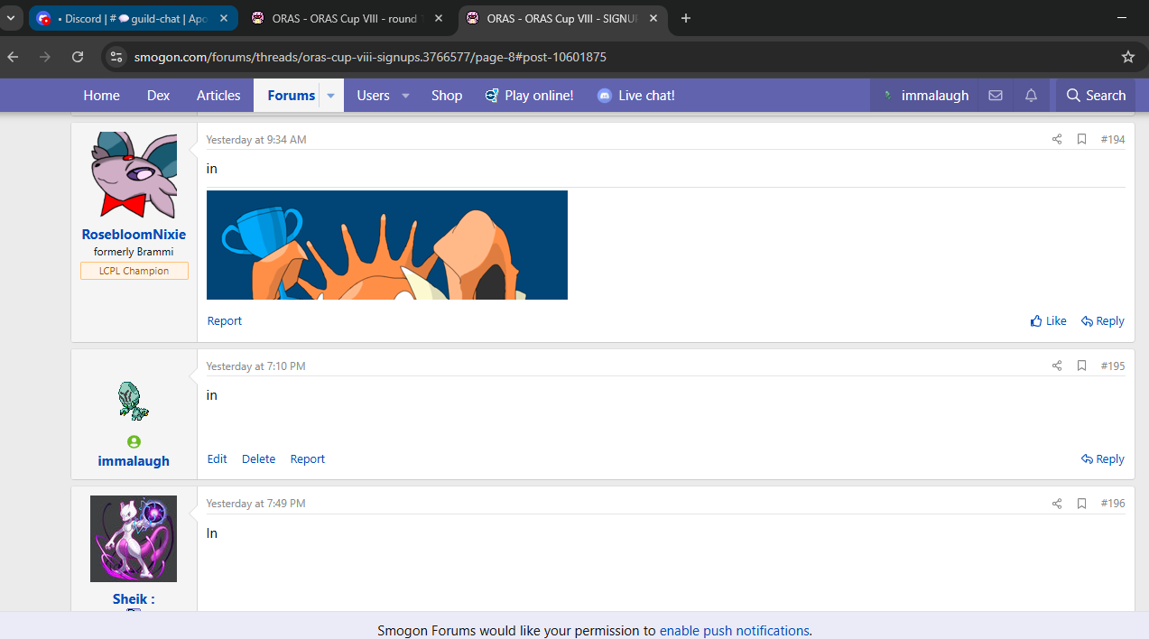Reload the page with refresh icon

tap(78, 57)
